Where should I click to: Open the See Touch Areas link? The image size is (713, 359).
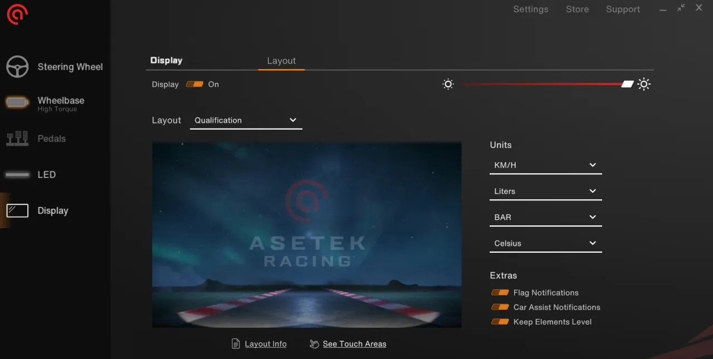click(x=354, y=344)
